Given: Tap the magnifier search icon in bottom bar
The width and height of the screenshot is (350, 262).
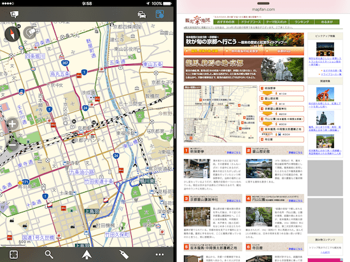Looking at the screenshot, I should pos(48,254).
